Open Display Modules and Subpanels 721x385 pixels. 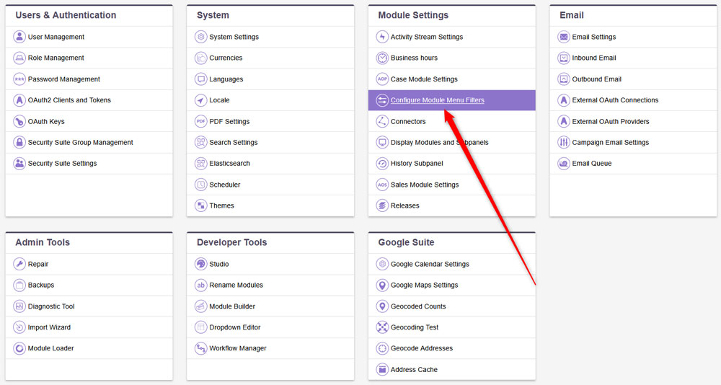click(440, 143)
